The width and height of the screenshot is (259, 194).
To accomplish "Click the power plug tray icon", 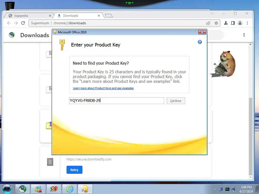I will tap(233, 189).
